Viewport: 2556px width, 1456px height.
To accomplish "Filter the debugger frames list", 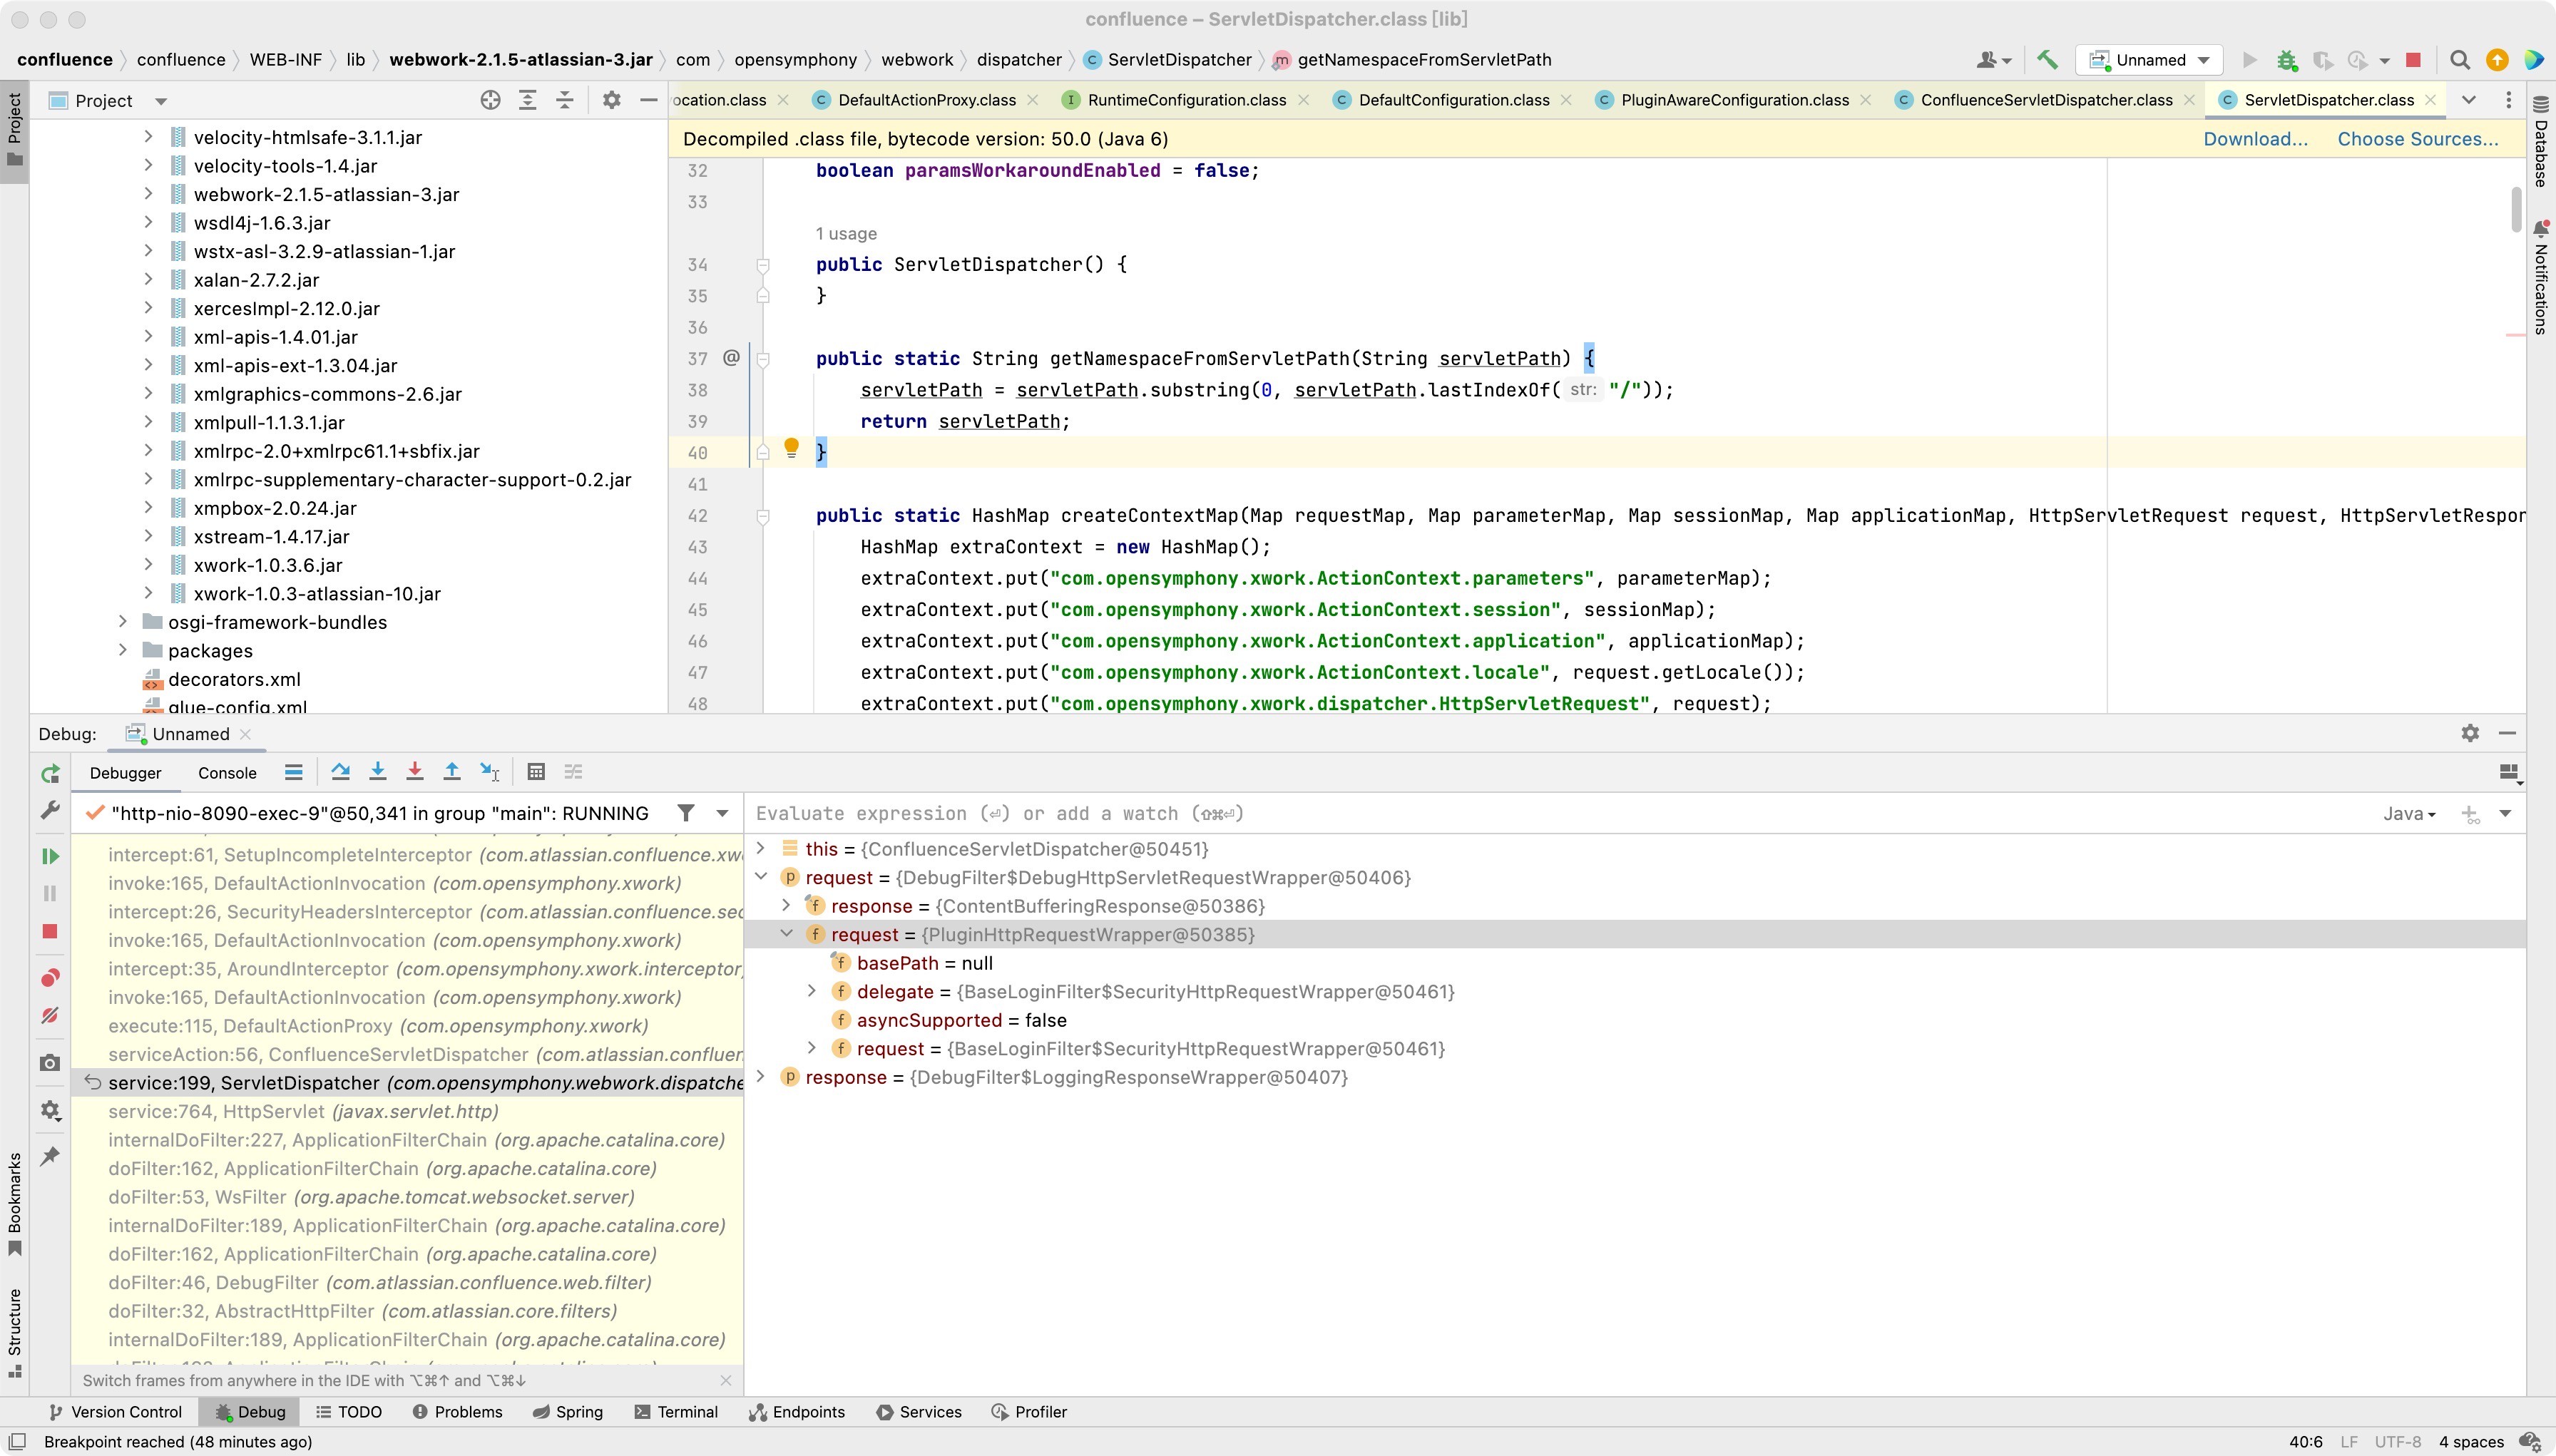I will point(686,813).
